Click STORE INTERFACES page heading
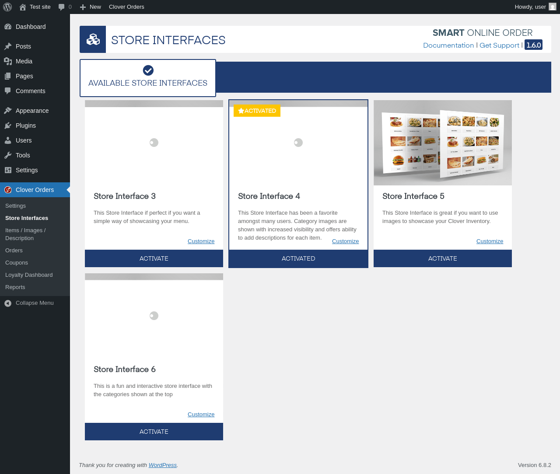The width and height of the screenshot is (560, 474). click(168, 40)
